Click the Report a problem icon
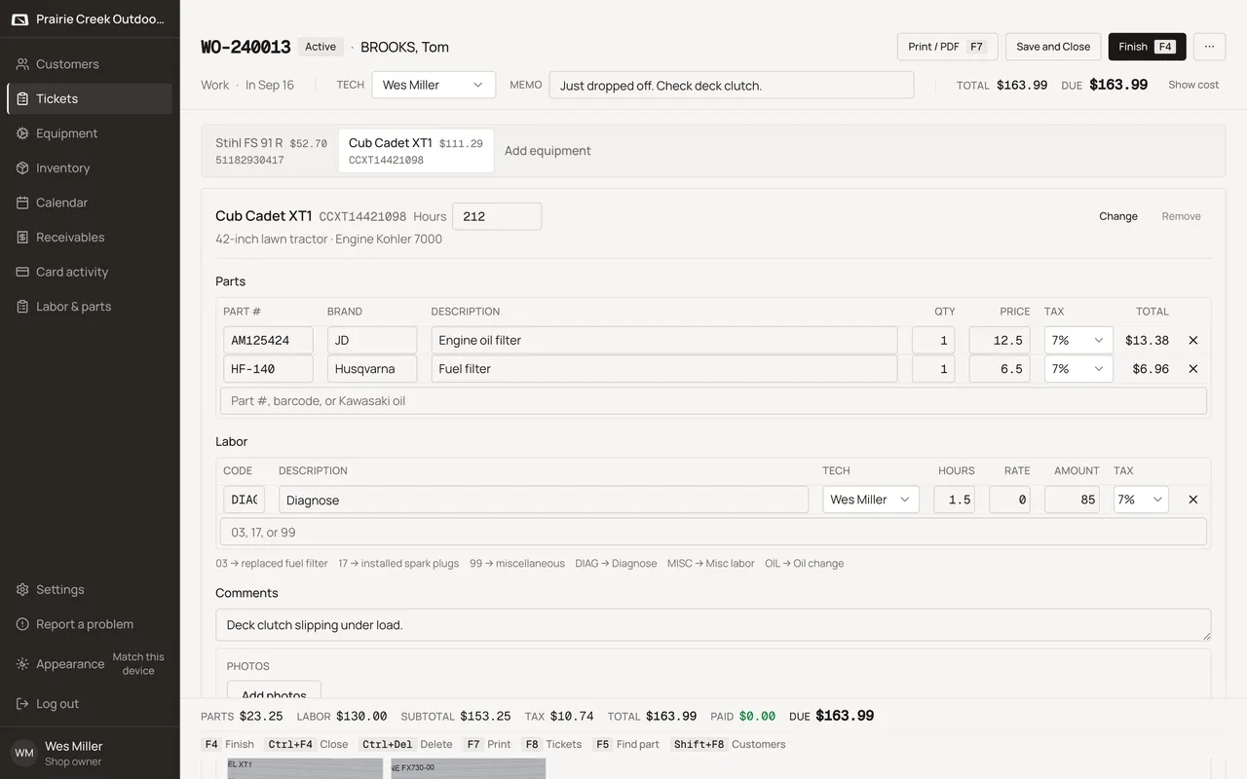 [22, 624]
